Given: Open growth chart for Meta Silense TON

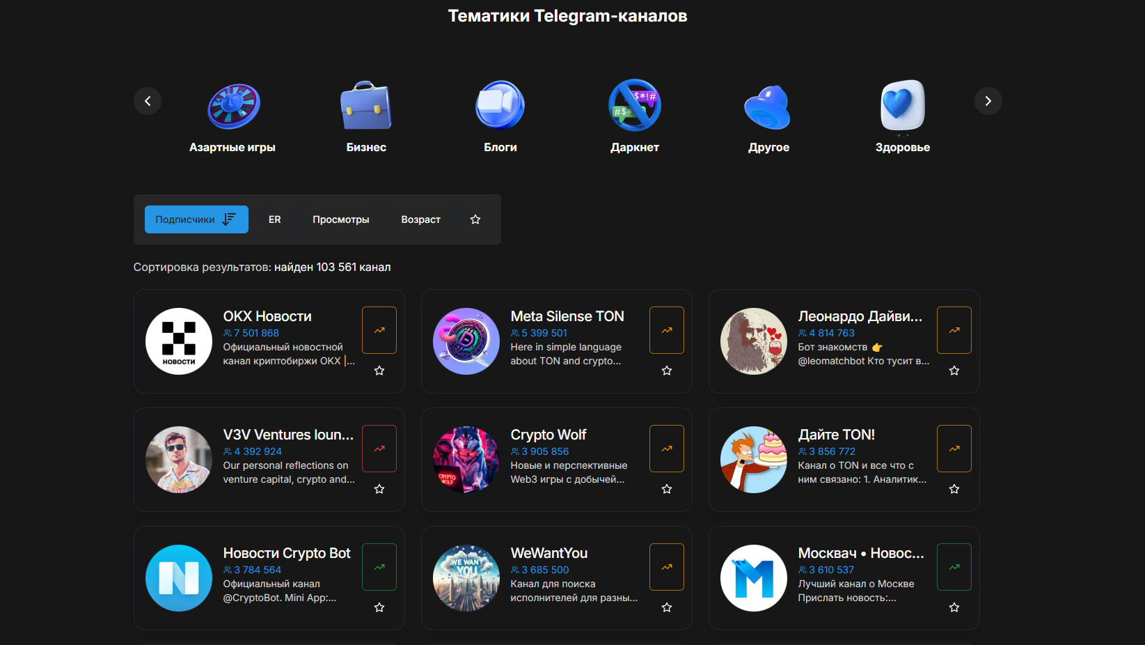Looking at the screenshot, I should click(667, 330).
